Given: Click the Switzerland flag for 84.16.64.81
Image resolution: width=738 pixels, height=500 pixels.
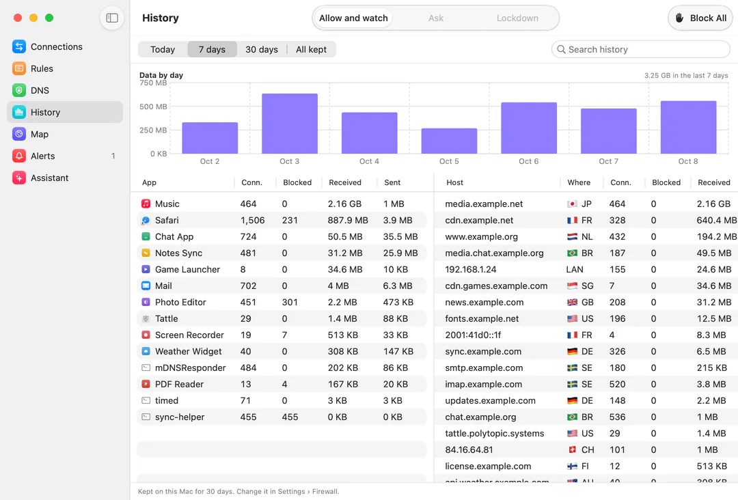Looking at the screenshot, I should pyautogui.click(x=572, y=449).
